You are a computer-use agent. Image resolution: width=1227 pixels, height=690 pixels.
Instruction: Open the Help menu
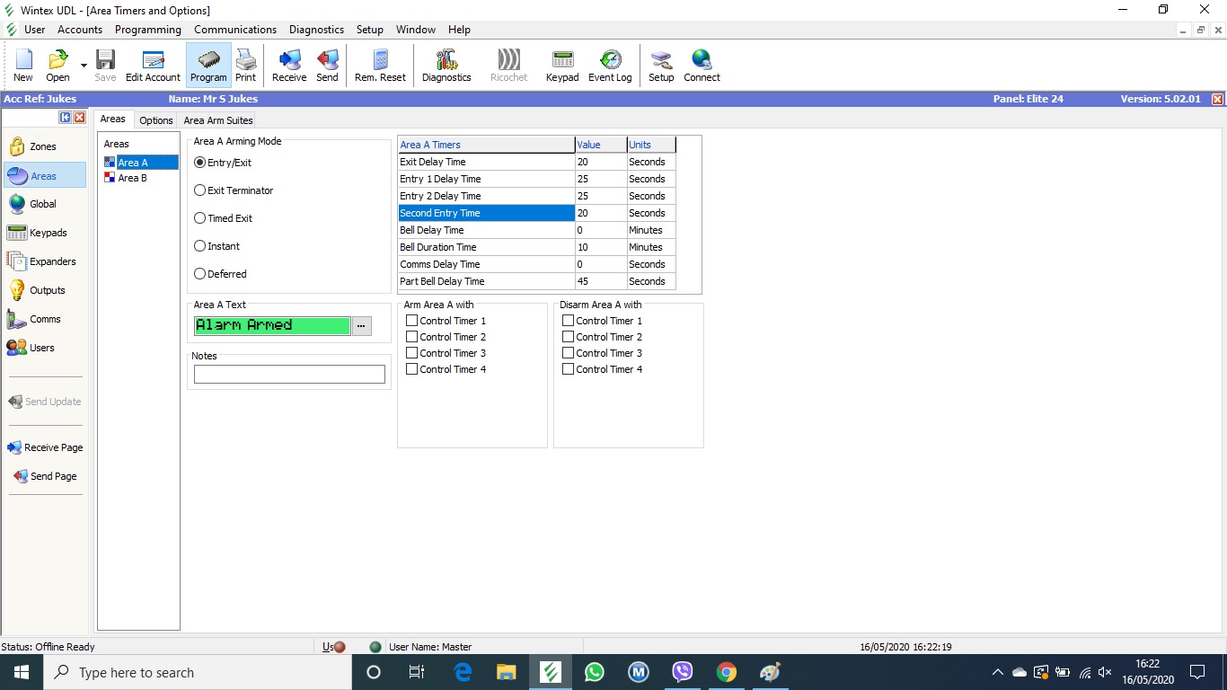click(459, 30)
